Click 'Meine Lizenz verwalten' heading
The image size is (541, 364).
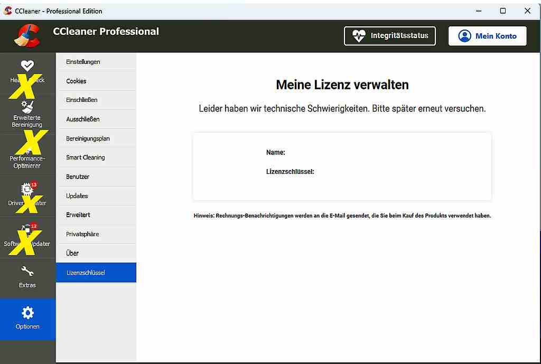point(342,85)
